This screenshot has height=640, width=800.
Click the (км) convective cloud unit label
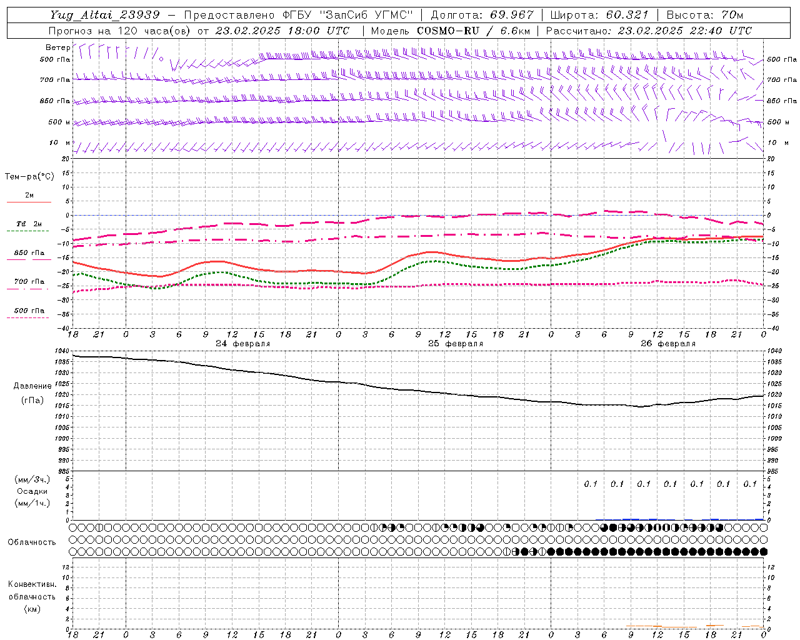[x=32, y=609]
